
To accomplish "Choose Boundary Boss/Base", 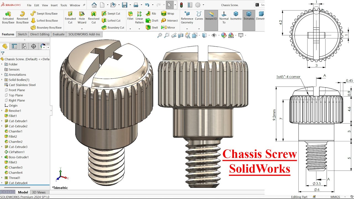I will [x=46, y=27].
